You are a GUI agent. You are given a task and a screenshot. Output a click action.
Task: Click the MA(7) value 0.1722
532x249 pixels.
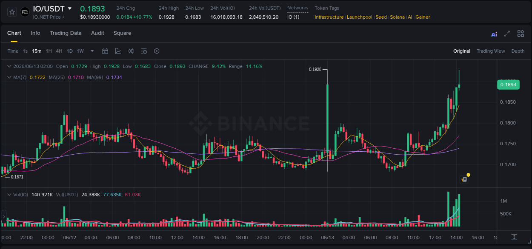coord(37,77)
